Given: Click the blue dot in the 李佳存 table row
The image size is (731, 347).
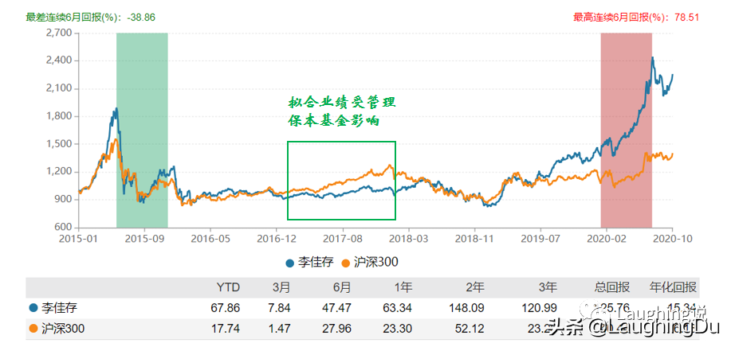Looking at the screenshot, I should click(33, 307).
